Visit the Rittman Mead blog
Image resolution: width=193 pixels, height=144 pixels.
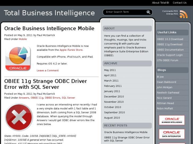pyautogui.click(x=165, y=103)
